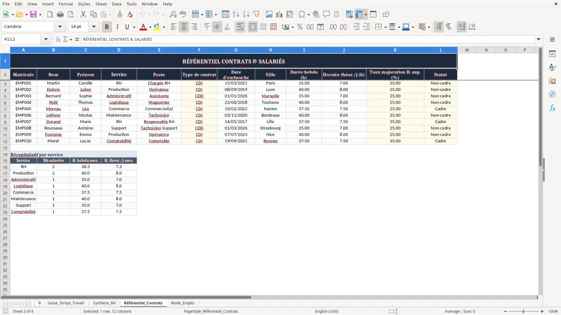Click Increase Indent icon

click(x=356, y=27)
